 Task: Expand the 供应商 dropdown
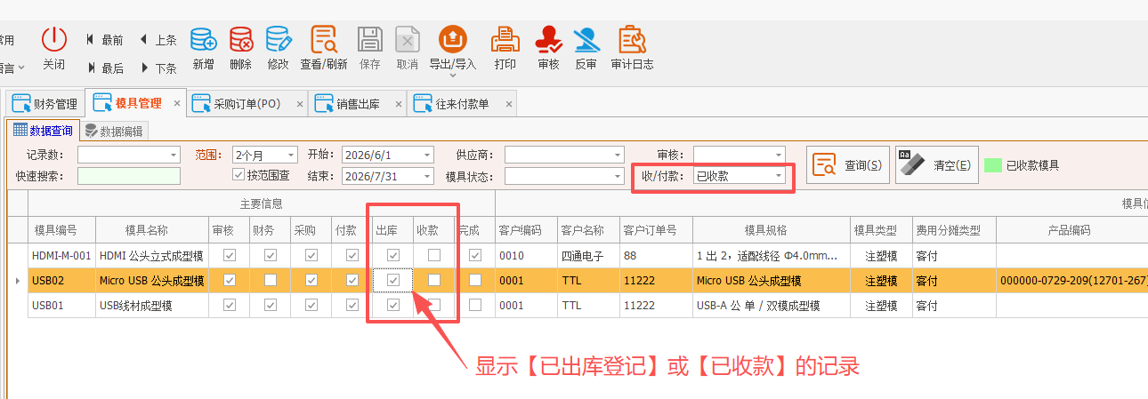pos(618,154)
